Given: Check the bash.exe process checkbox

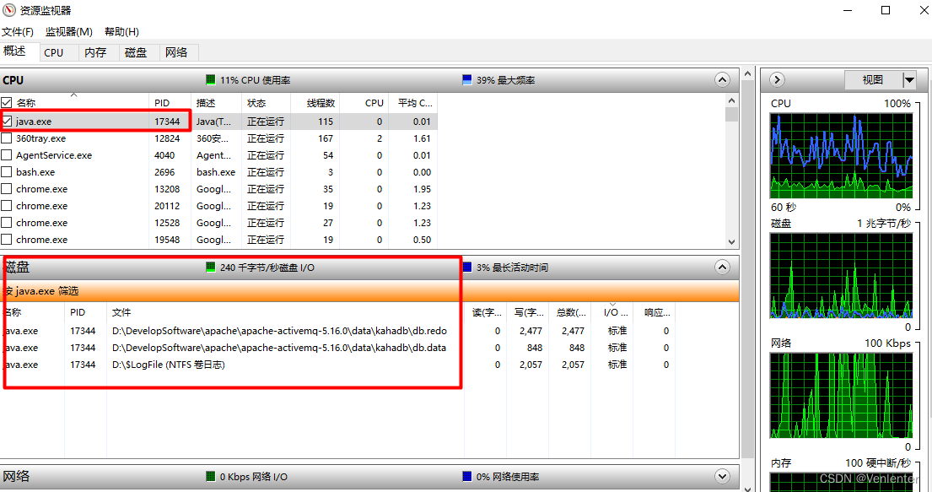Looking at the screenshot, I should [8, 171].
